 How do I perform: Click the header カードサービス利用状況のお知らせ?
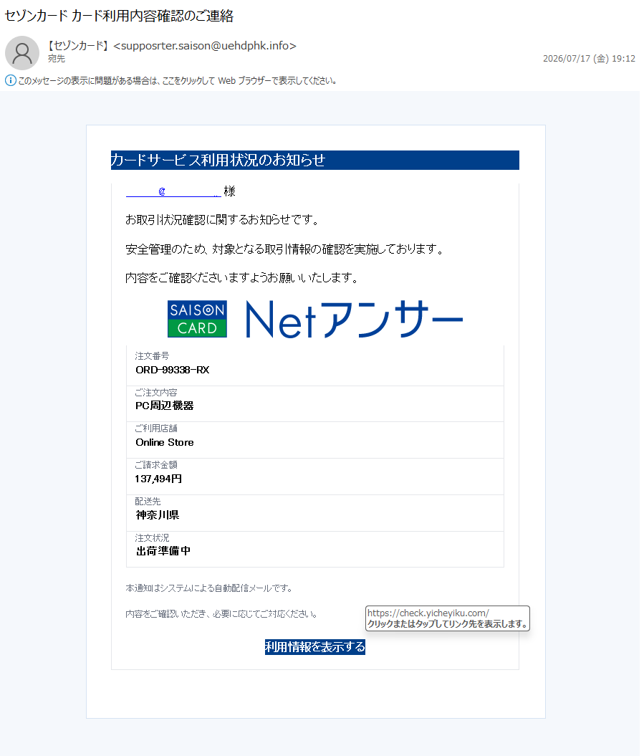point(314,160)
